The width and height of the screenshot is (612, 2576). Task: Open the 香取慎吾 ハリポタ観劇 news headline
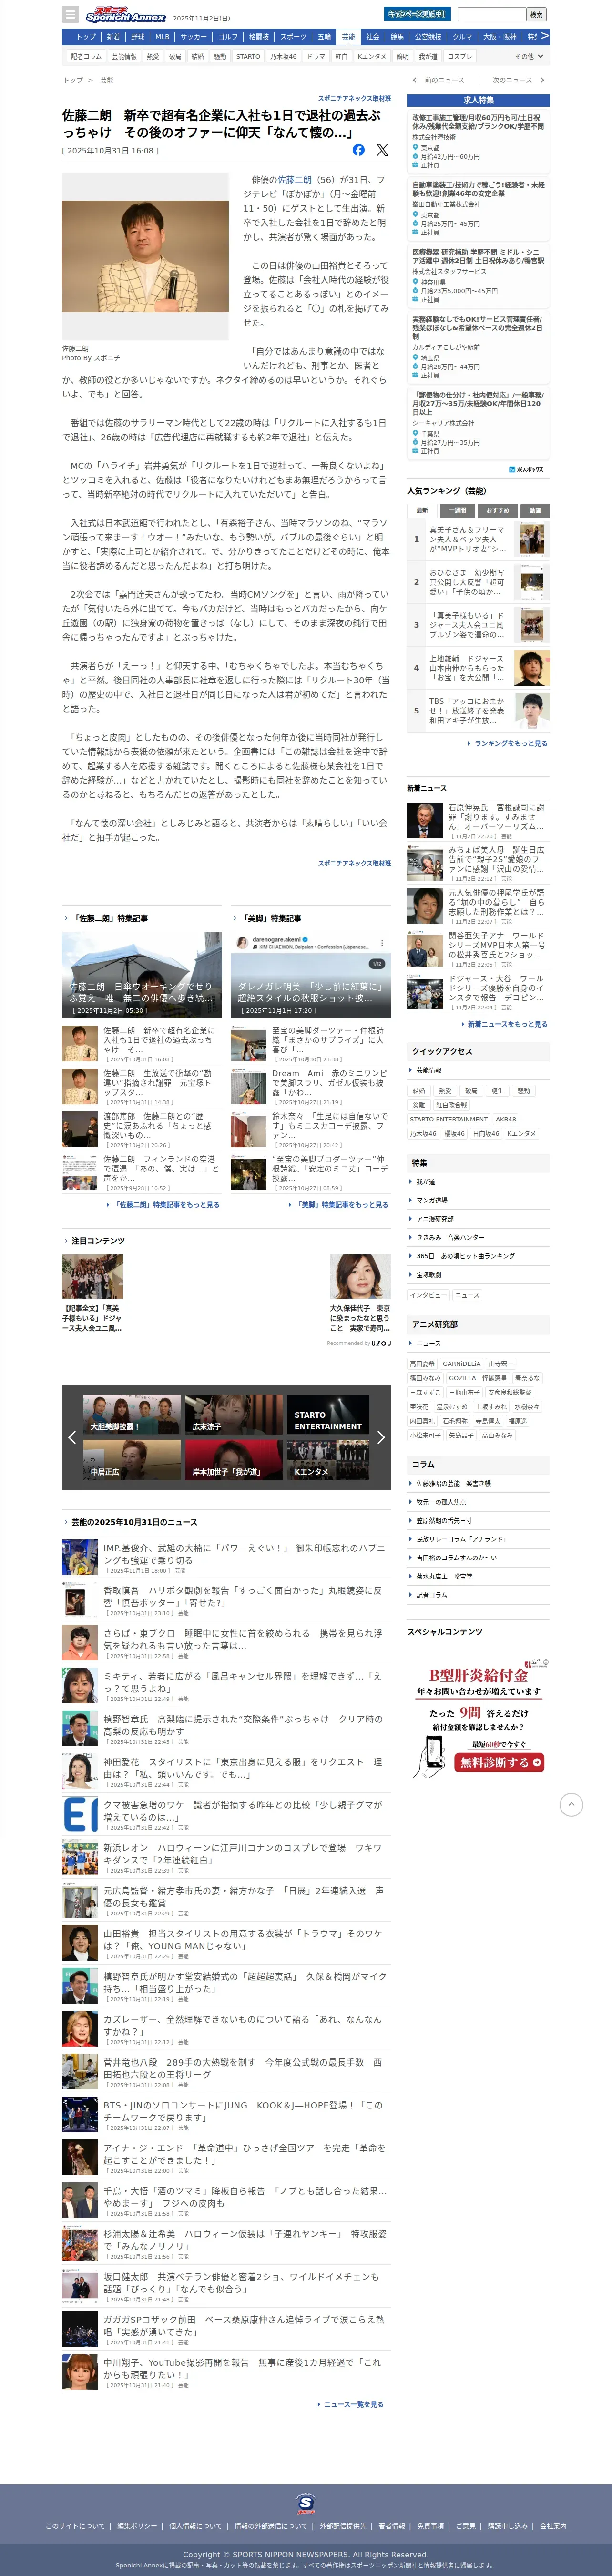click(242, 1596)
